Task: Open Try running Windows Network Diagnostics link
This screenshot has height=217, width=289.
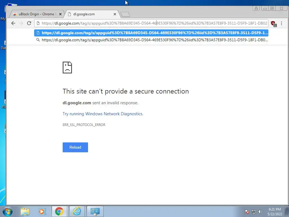Action: [x=103, y=114]
